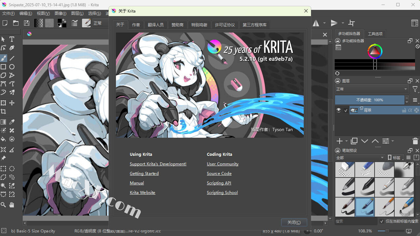Toggle the 仅在当前标签内搜索 checkbox
The image size is (420, 236).
point(382,221)
